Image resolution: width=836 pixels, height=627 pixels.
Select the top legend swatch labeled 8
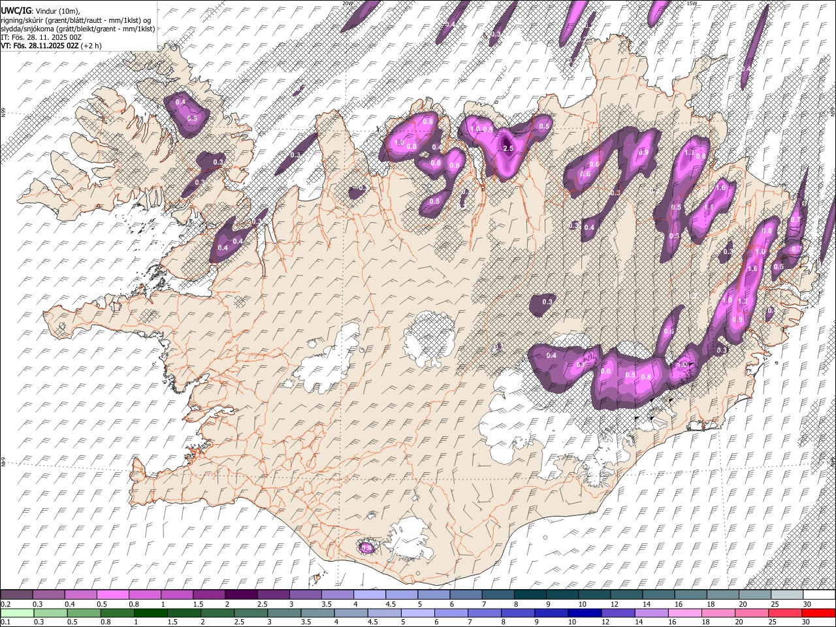pyautogui.click(x=529, y=594)
